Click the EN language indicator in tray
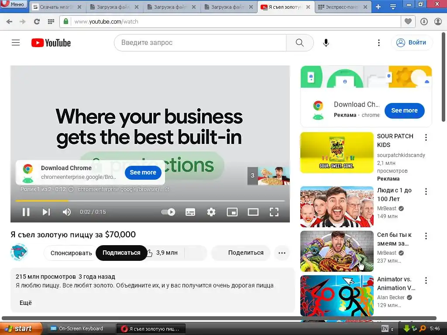The width and height of the screenshot is (447, 335). tap(385, 329)
